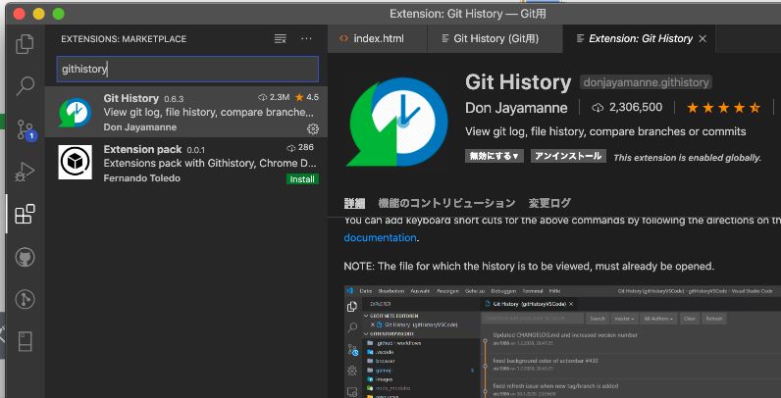
Task: Open the Search view in activity bar
Action: coord(25,86)
